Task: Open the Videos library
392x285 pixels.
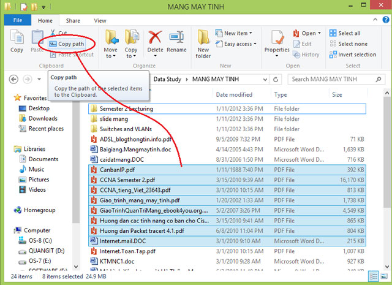Action: 32,189
